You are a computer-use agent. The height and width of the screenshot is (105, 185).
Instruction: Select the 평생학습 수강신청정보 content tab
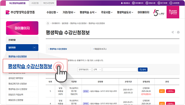pos(58,49)
